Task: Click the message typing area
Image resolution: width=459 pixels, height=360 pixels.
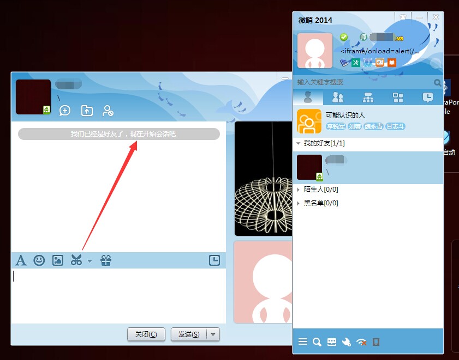Action: [x=118, y=295]
